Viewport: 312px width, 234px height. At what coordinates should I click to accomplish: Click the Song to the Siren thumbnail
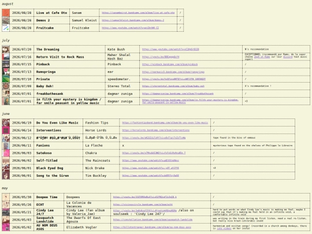point(6,176)
